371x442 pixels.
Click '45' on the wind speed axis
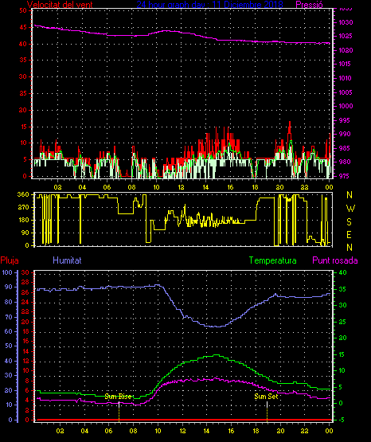point(23,27)
